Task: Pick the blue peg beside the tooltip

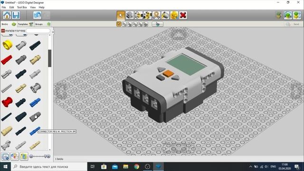Action: [35, 131]
